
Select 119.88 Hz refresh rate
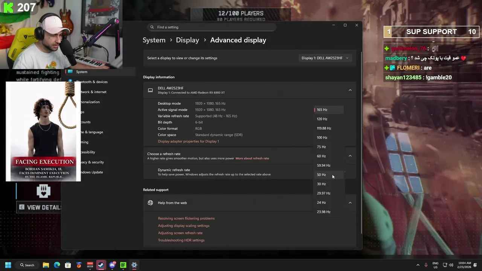click(x=328, y=128)
